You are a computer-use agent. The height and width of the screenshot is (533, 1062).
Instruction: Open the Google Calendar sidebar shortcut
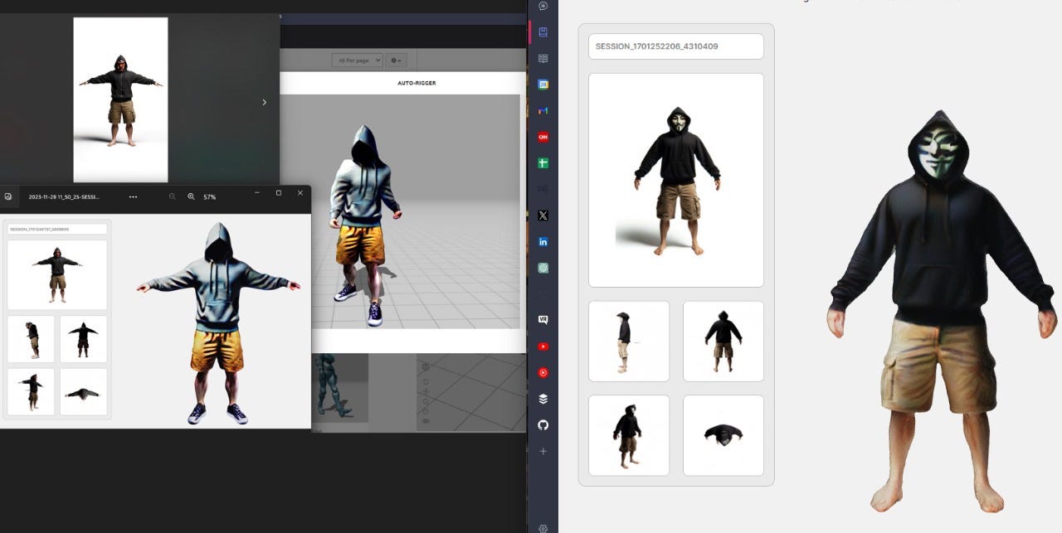pyautogui.click(x=543, y=85)
